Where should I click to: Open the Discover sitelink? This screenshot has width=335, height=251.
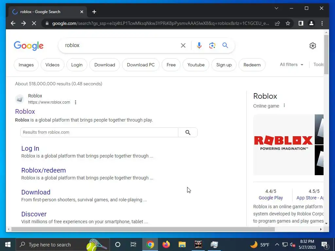(34, 214)
